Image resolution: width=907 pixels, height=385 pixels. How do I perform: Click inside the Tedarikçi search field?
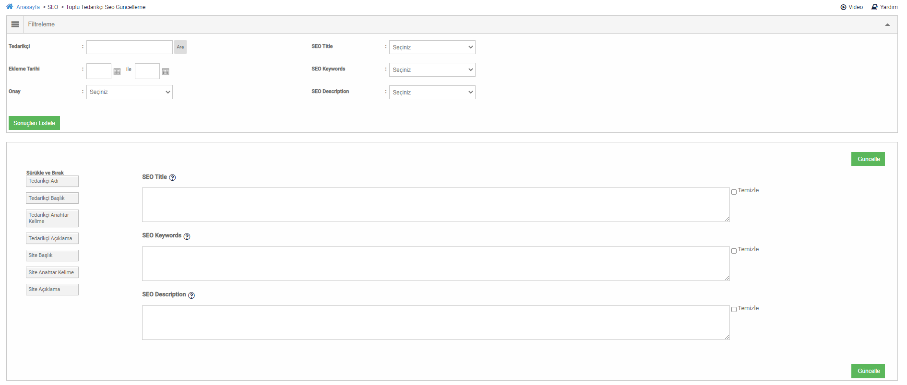click(129, 47)
